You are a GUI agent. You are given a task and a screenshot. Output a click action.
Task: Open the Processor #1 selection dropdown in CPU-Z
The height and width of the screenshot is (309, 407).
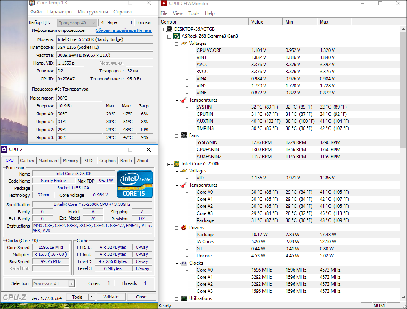click(54, 284)
